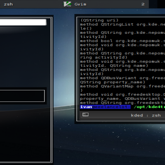This screenshot has width=165, height=165.
Task: Select the 'kded : zsh' terminal tab
Action: (146, 115)
